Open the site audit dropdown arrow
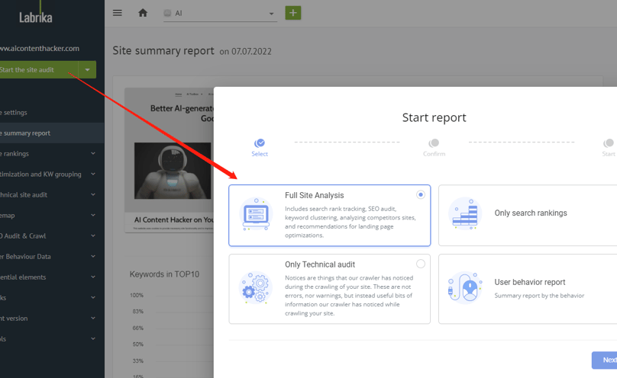This screenshot has height=378, width=617. pos(87,70)
